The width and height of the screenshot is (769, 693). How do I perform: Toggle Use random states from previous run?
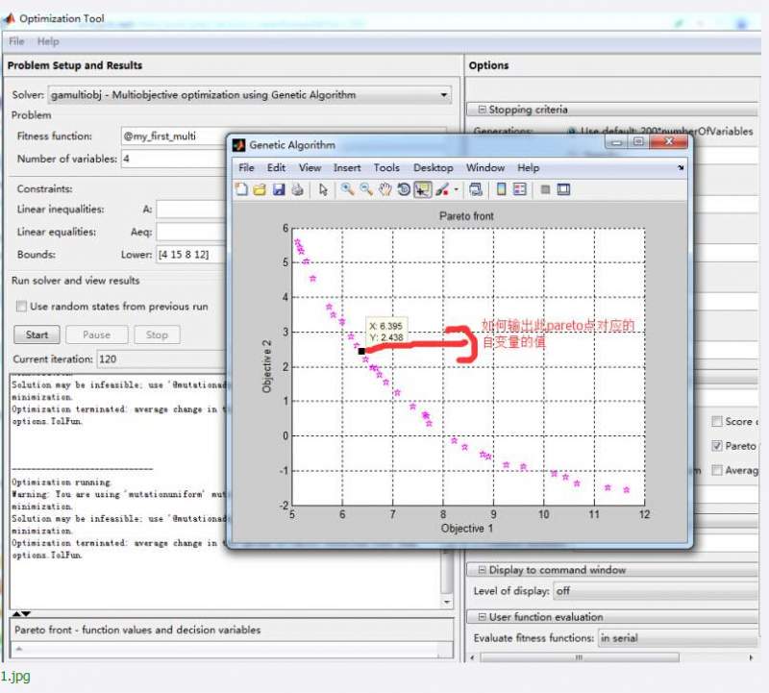[x=21, y=307]
